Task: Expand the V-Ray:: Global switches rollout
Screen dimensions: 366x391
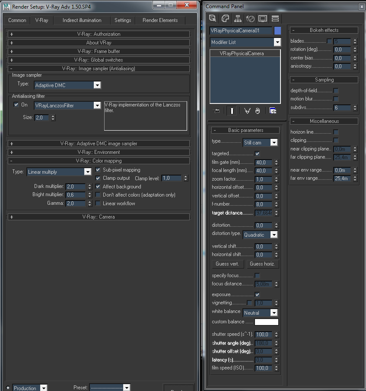Action: [x=99, y=60]
